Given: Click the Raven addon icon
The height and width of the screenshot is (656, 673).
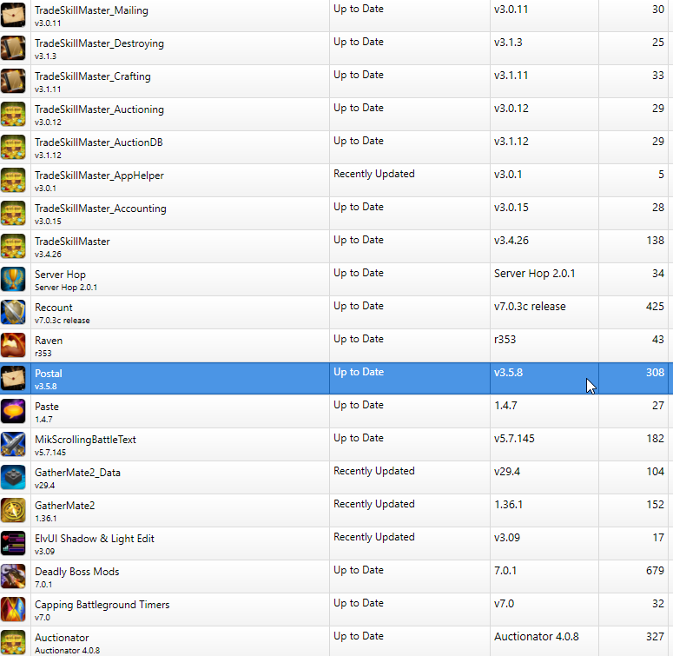Looking at the screenshot, I should click(x=13, y=346).
